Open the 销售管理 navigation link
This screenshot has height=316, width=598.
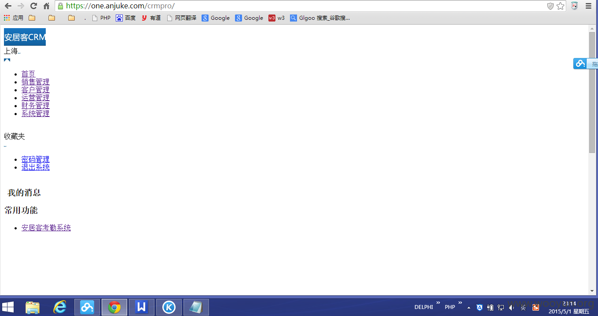tap(35, 82)
